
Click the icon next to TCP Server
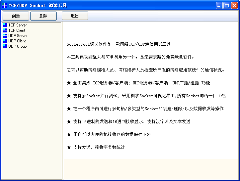click(5, 25)
